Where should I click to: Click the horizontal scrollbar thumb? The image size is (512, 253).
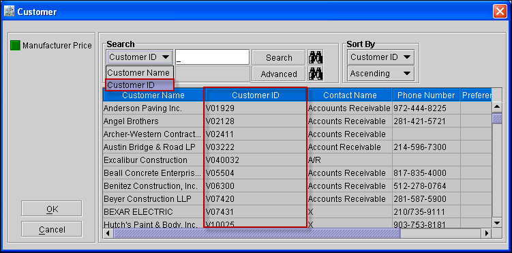point(256,233)
